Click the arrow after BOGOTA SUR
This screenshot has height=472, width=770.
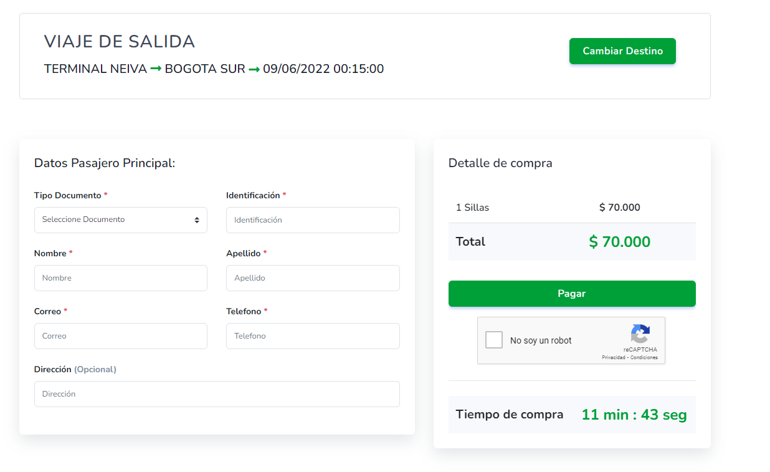pyautogui.click(x=254, y=69)
